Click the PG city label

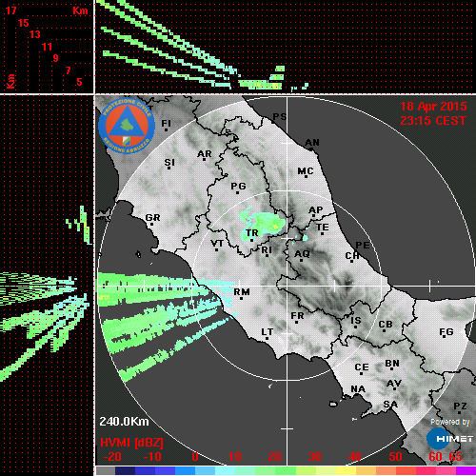point(238,186)
